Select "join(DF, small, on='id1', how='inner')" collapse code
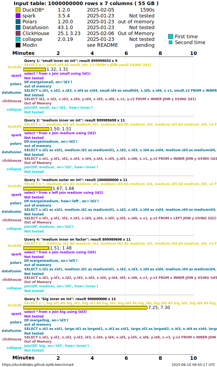The image size is (217, 367). 59,107
